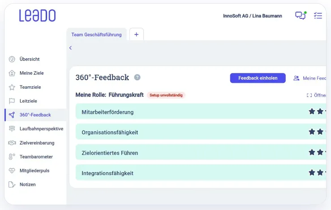Click the Laufbahnperspektive signpost icon

tap(12, 129)
